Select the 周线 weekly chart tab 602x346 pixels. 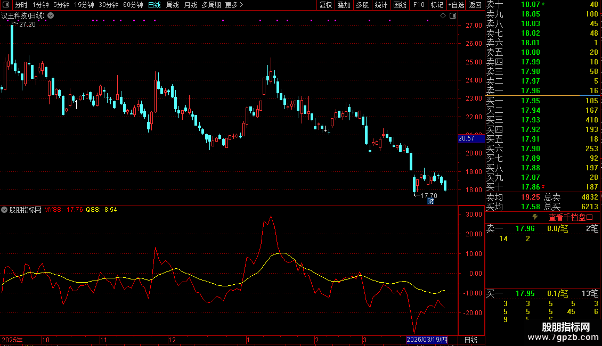pyautogui.click(x=173, y=5)
